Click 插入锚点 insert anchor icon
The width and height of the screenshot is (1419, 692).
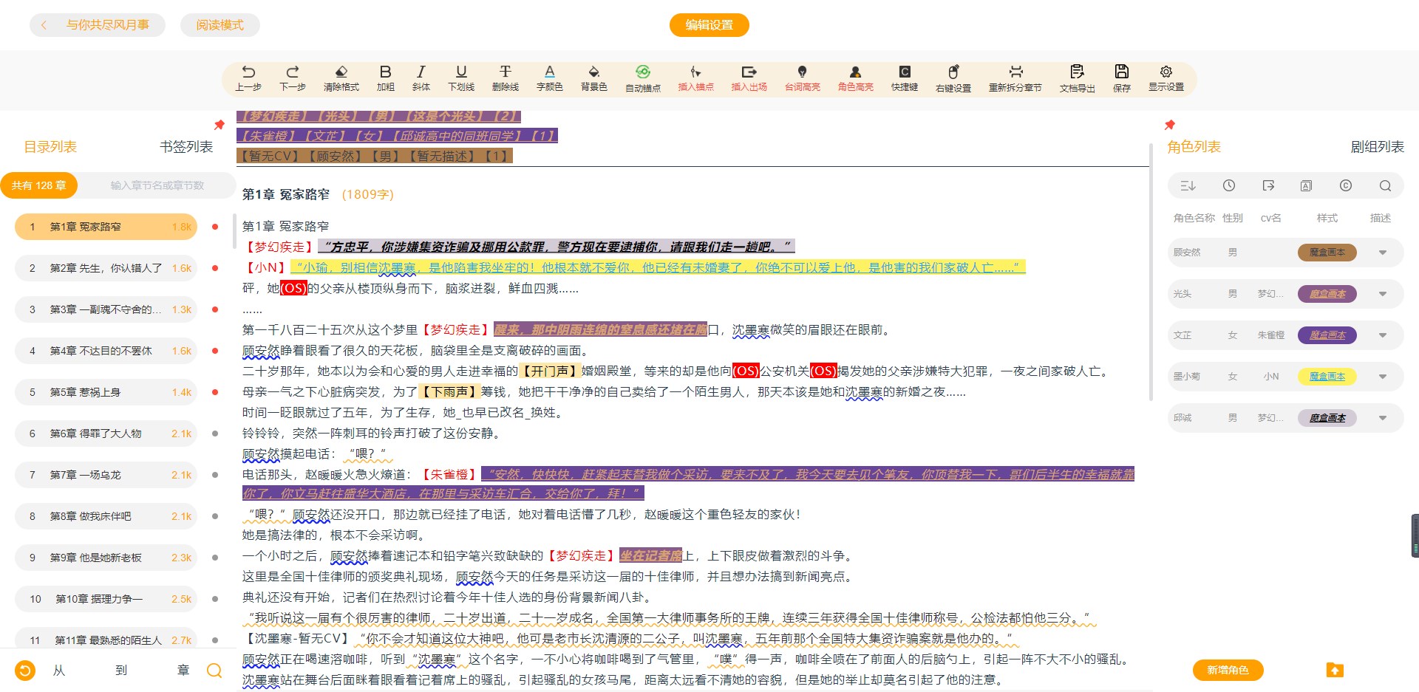695,72
